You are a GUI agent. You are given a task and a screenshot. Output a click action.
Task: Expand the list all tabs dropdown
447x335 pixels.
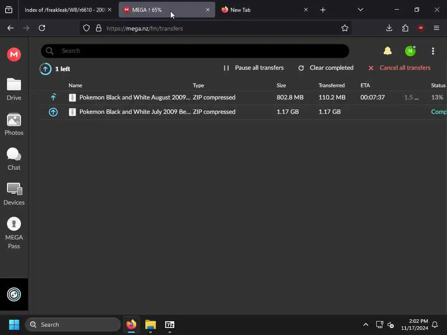[x=360, y=10]
